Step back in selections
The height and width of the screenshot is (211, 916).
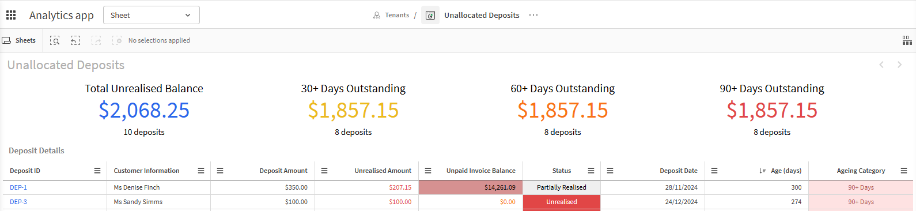point(75,40)
